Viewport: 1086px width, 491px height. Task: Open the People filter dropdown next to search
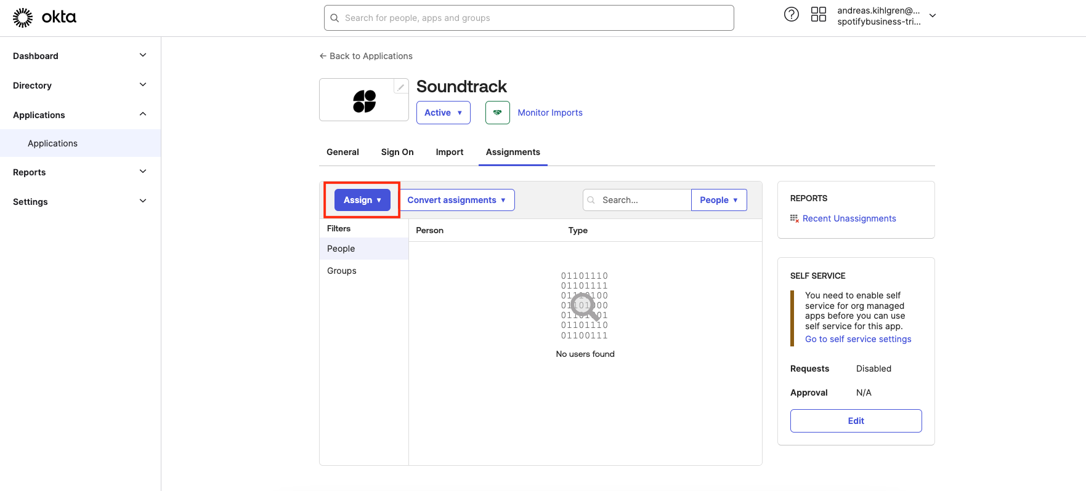point(719,200)
